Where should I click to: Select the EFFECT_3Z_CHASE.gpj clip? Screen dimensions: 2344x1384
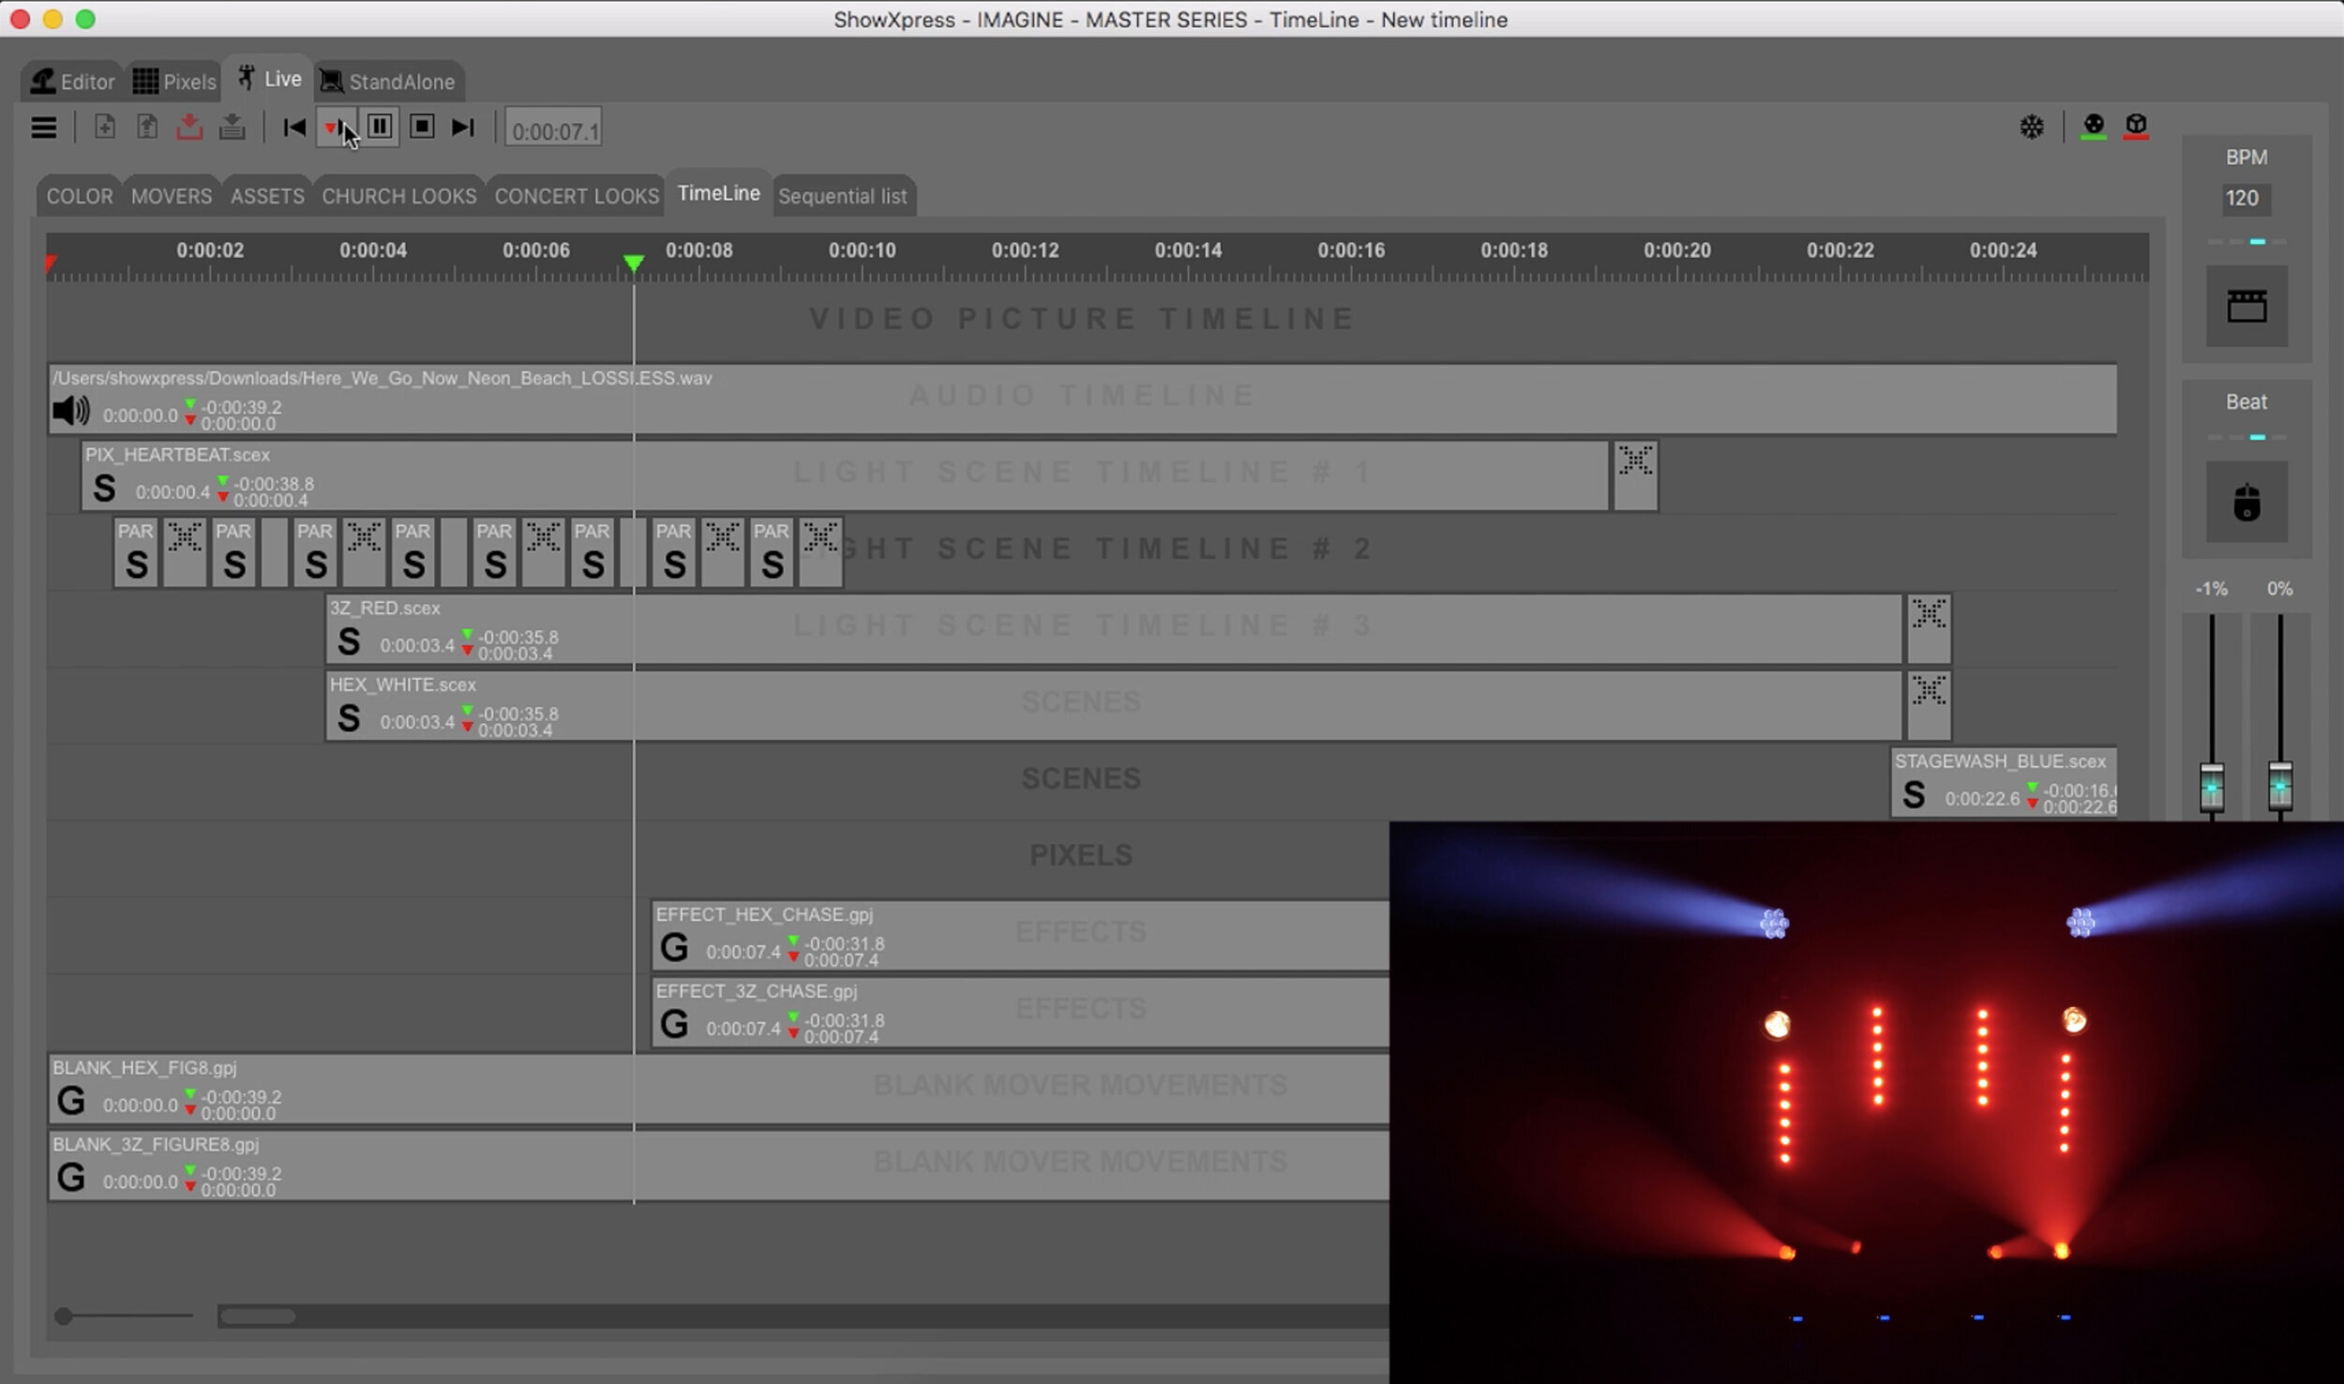pos(1020,1013)
